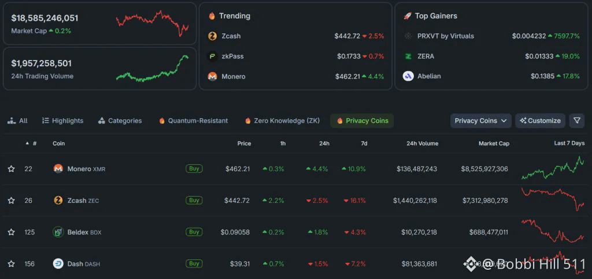Toggle favorite star for Beldex
592x279 pixels.
11,232
